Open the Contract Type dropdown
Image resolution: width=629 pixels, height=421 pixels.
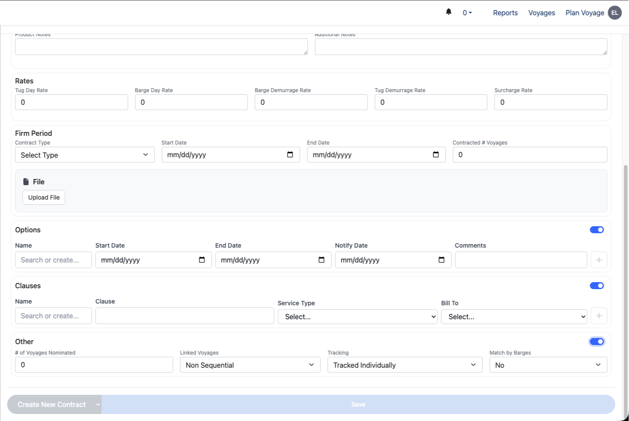(85, 155)
